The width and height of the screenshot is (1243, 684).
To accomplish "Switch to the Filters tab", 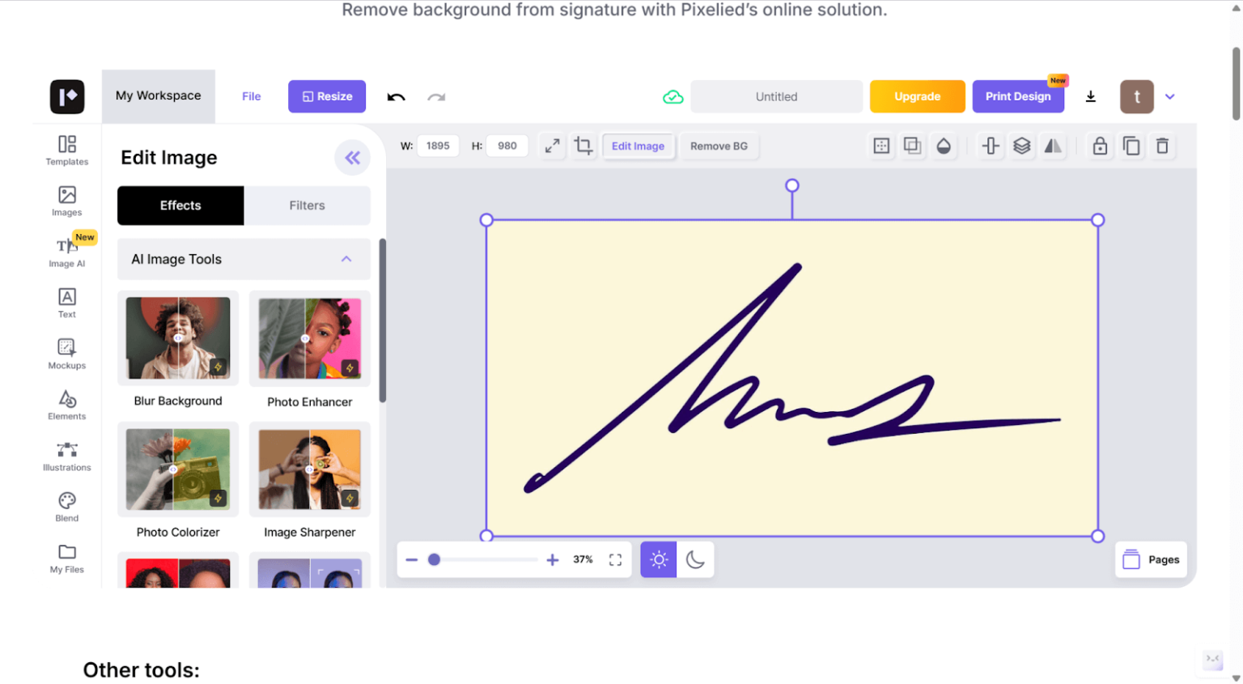I will click(308, 206).
